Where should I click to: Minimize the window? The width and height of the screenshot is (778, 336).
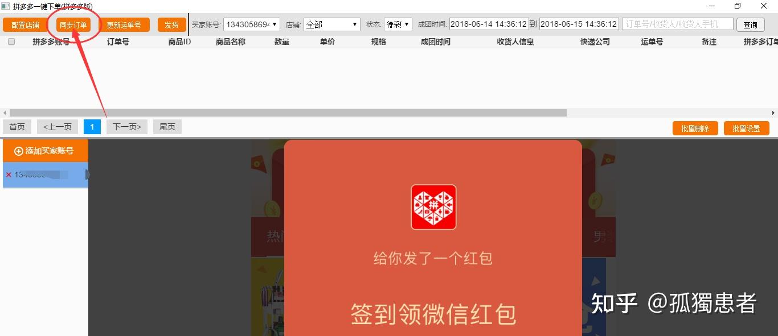[x=712, y=6]
